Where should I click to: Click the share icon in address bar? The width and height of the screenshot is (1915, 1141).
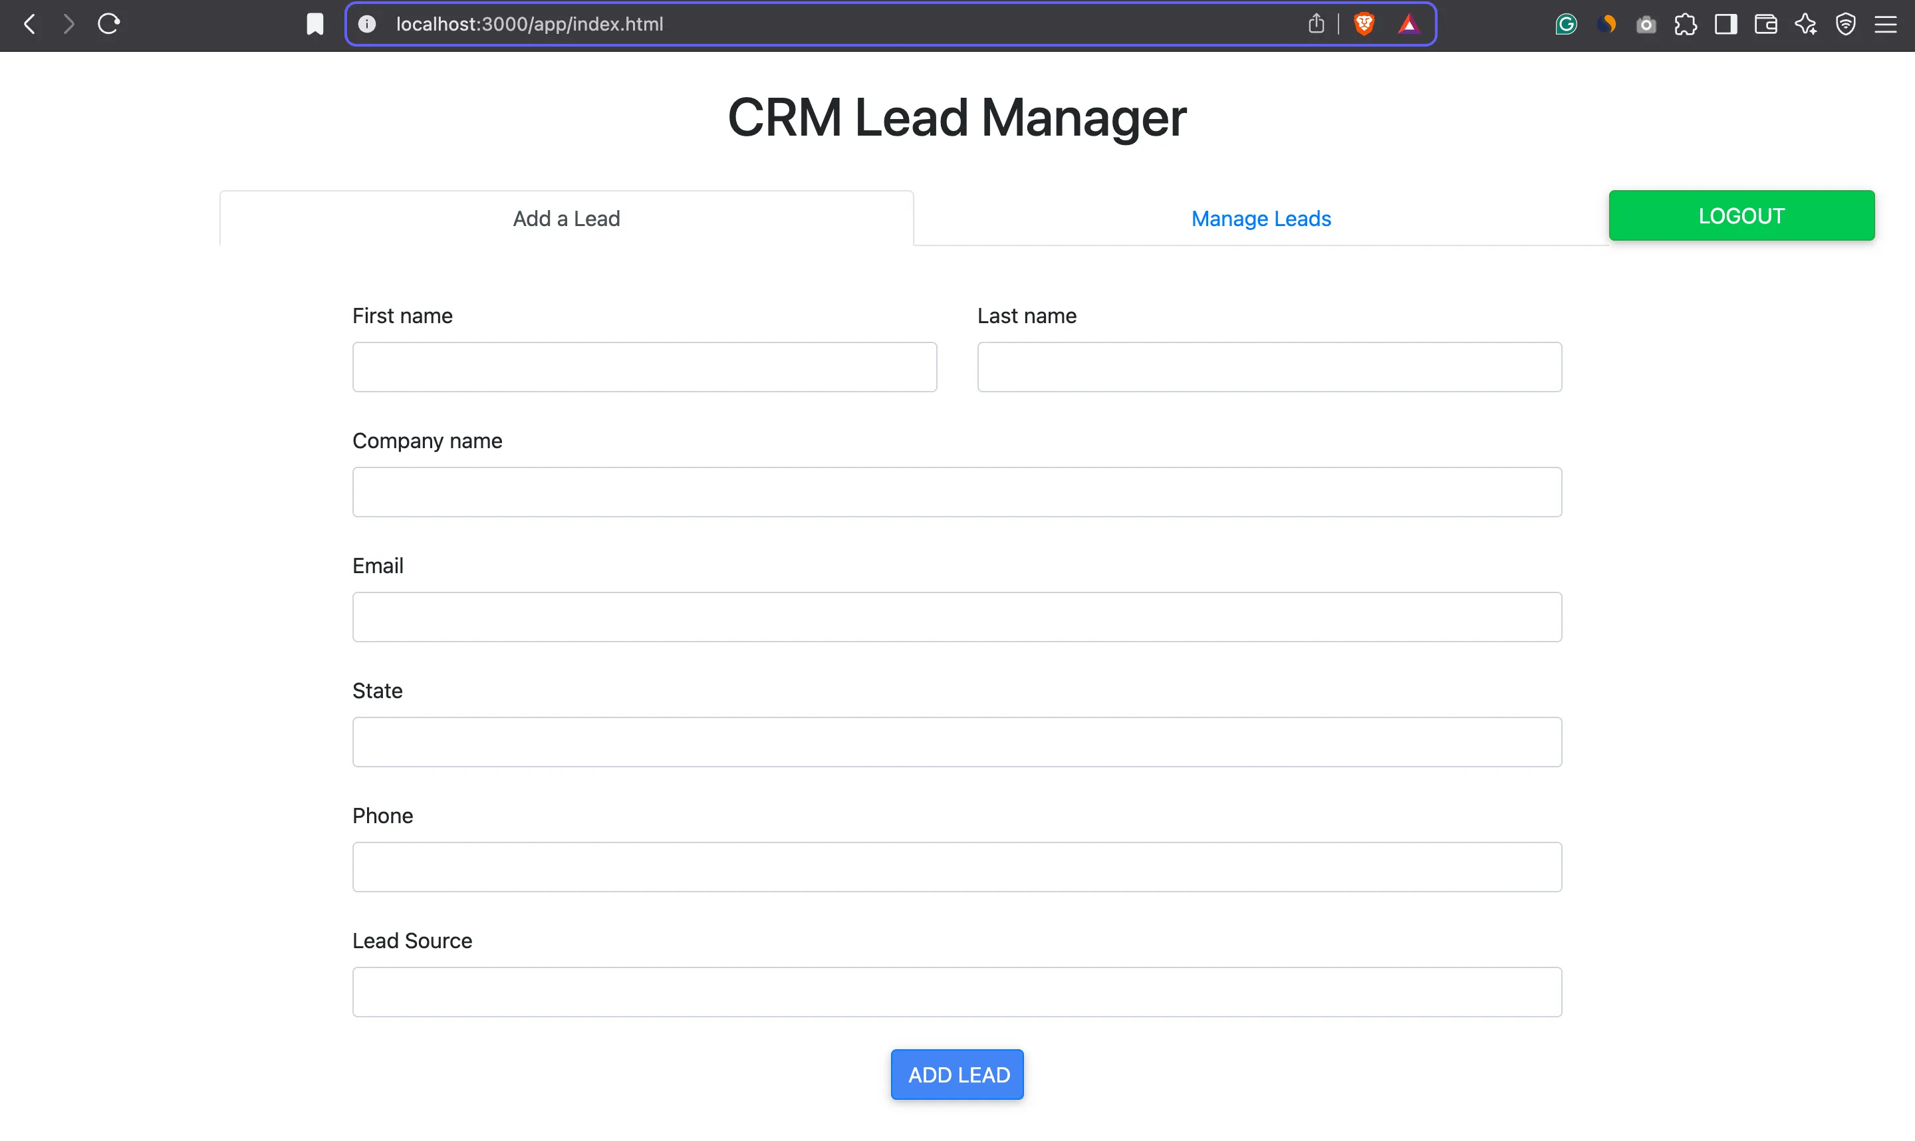[1316, 25]
